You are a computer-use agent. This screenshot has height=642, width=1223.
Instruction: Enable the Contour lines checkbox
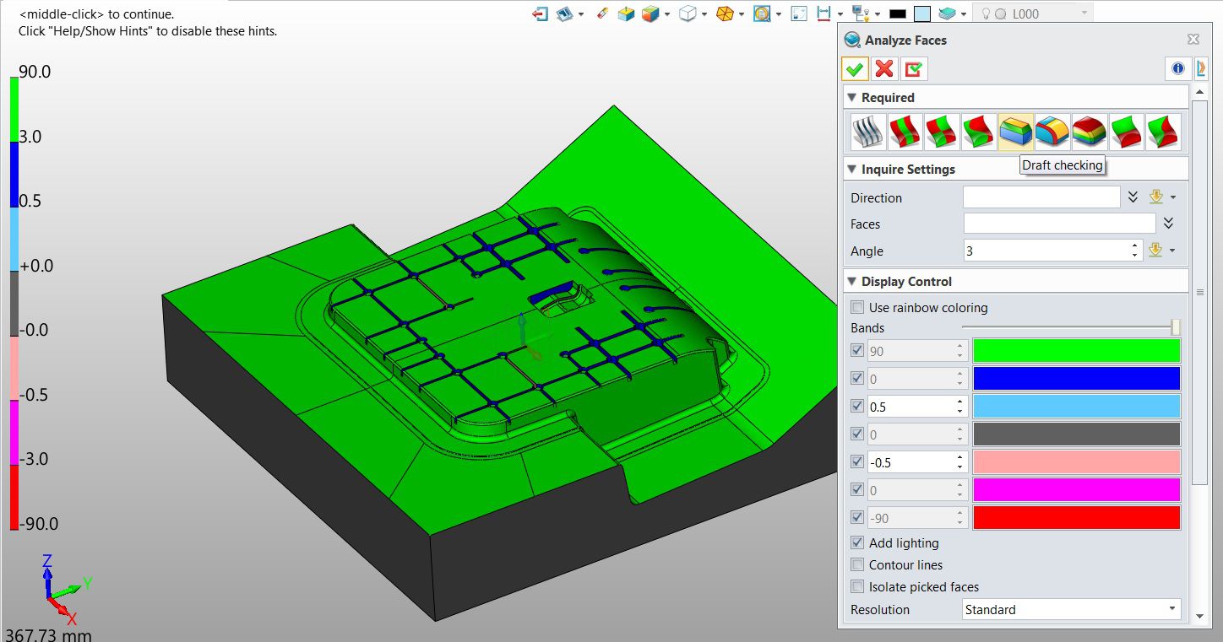(x=857, y=565)
